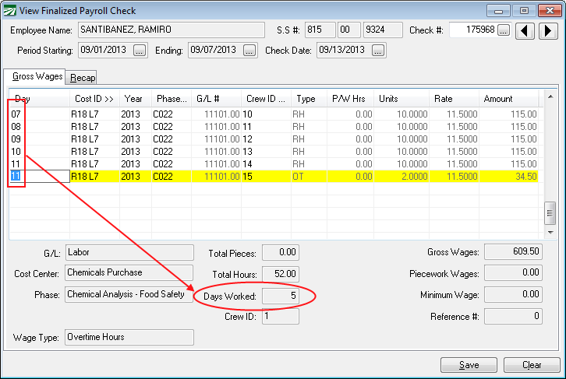The image size is (566, 379).
Task: Select the highlighted OT row amount 34.50
Action: pos(511,177)
